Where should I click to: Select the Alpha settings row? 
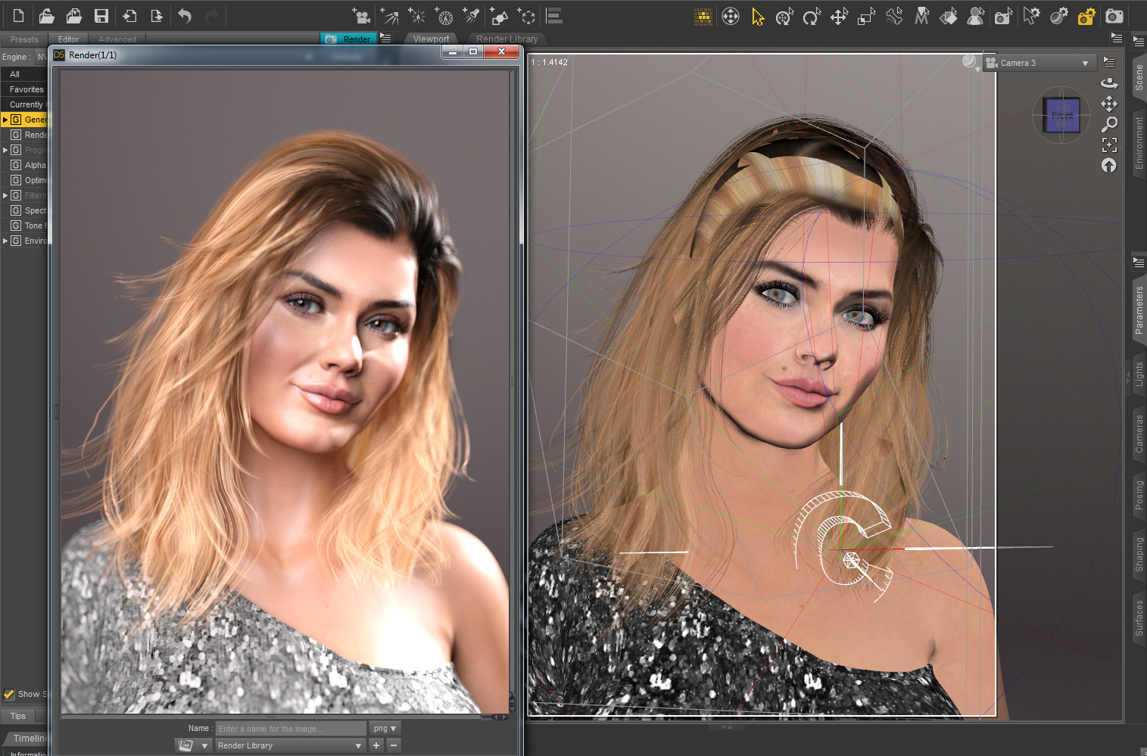pos(24,165)
